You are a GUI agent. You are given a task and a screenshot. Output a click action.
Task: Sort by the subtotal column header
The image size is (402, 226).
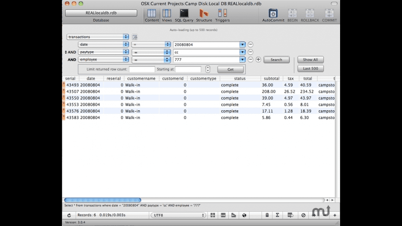[x=272, y=78]
